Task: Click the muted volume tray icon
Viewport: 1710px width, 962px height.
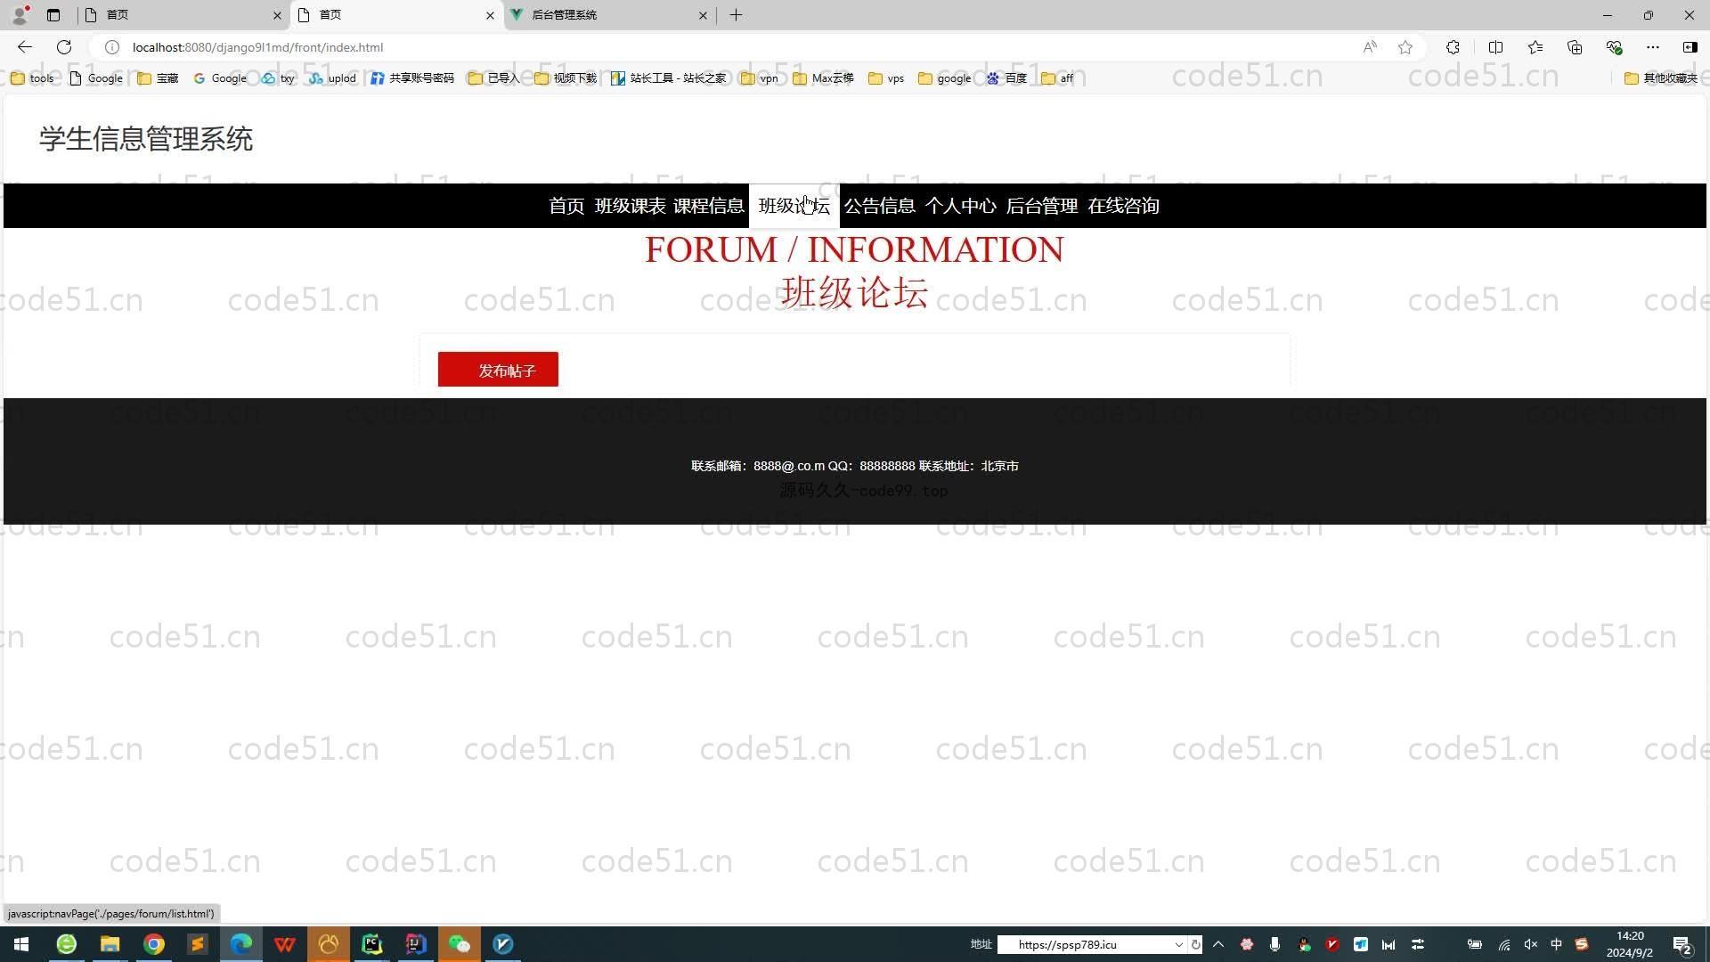Action: click(x=1531, y=944)
